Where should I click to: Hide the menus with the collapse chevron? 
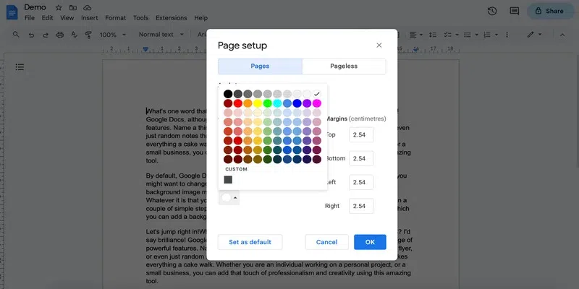click(562, 35)
